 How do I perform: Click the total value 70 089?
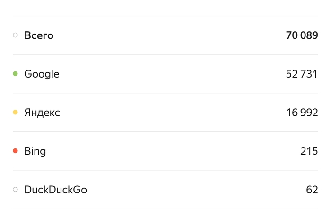point(302,35)
